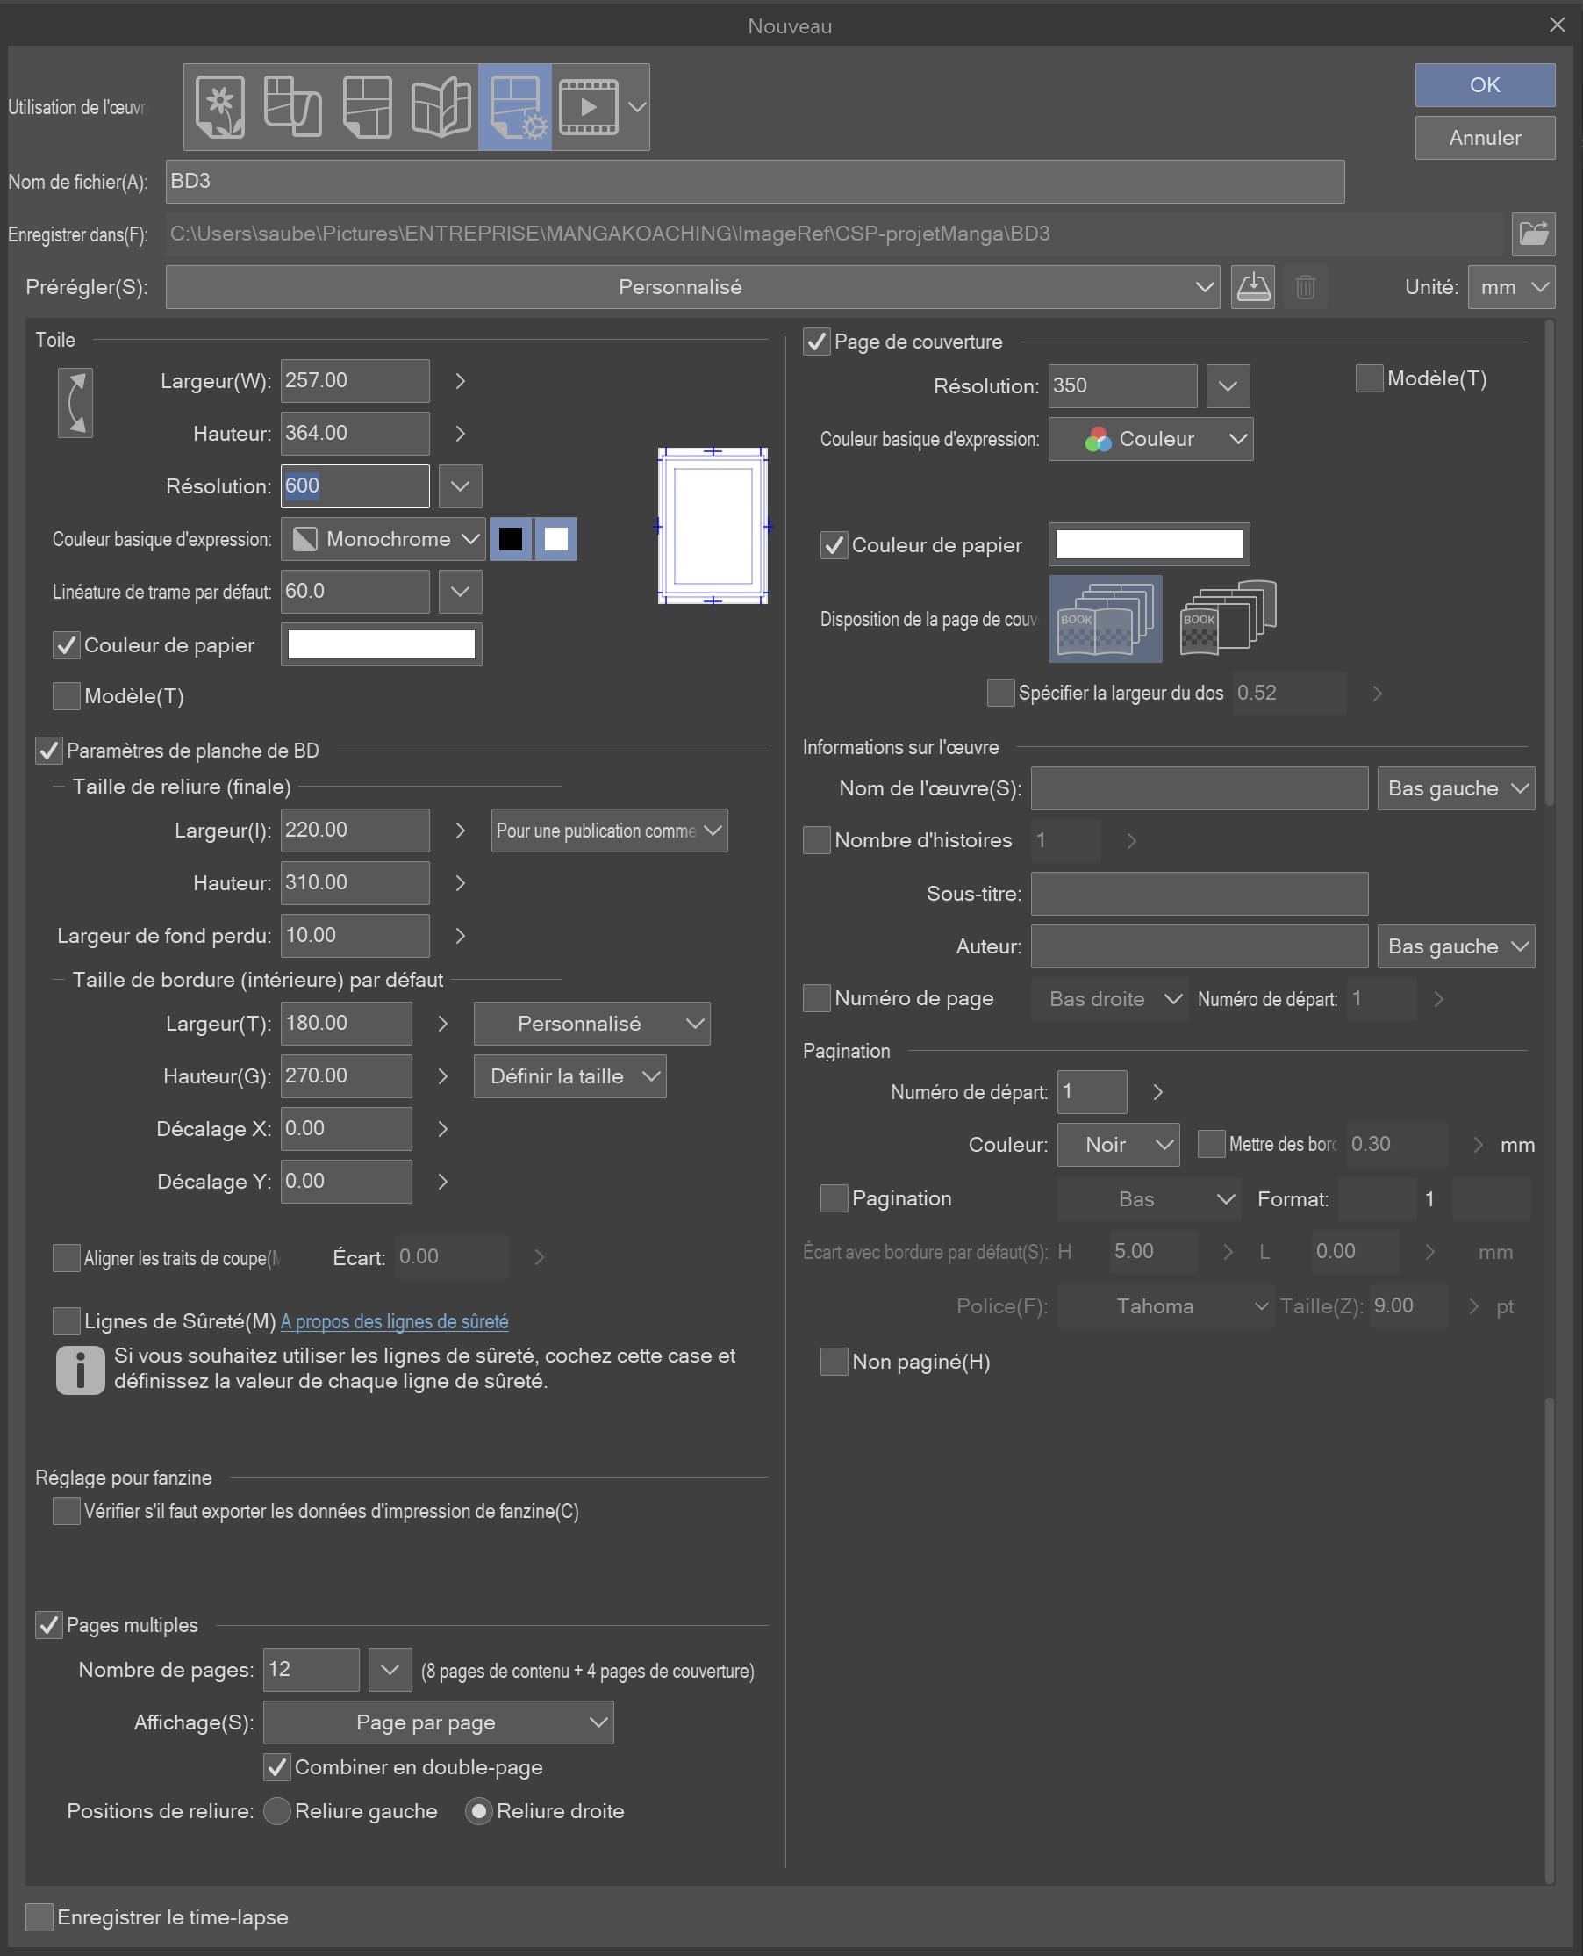Screen dimensions: 1583x1956
Task: Select the Illustration work type icon
Action: [219, 107]
